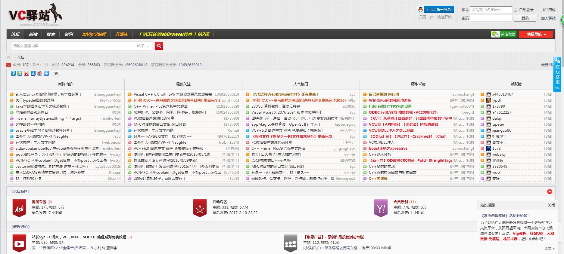This screenshot has width=564, height=254.
Task: Open the 搜索 nav tab
Action: 51,34
